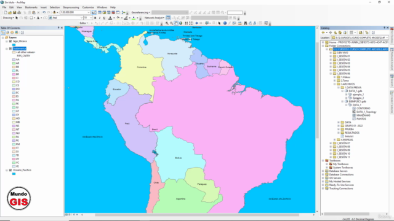Open the Bookmarks menu
Image resolution: width=394 pixels, height=221 pixels.
point(31,7)
